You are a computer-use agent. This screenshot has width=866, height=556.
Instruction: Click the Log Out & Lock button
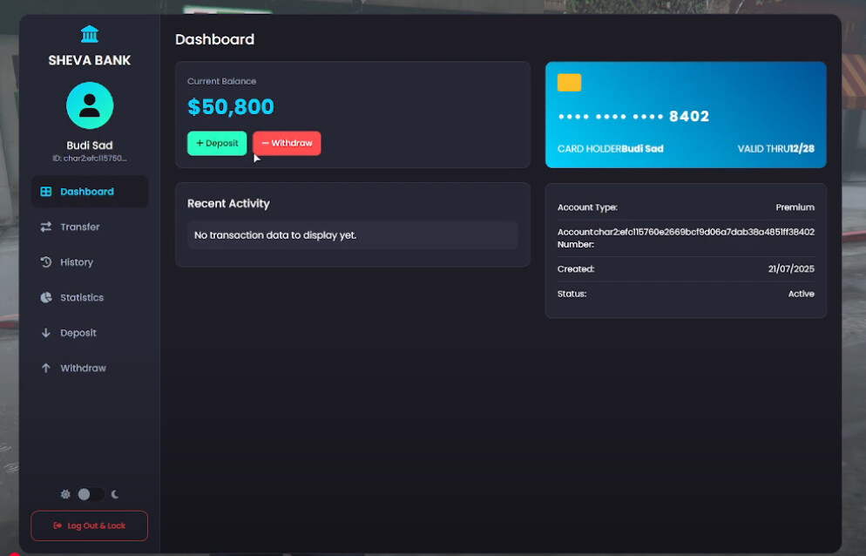pyautogui.click(x=90, y=525)
